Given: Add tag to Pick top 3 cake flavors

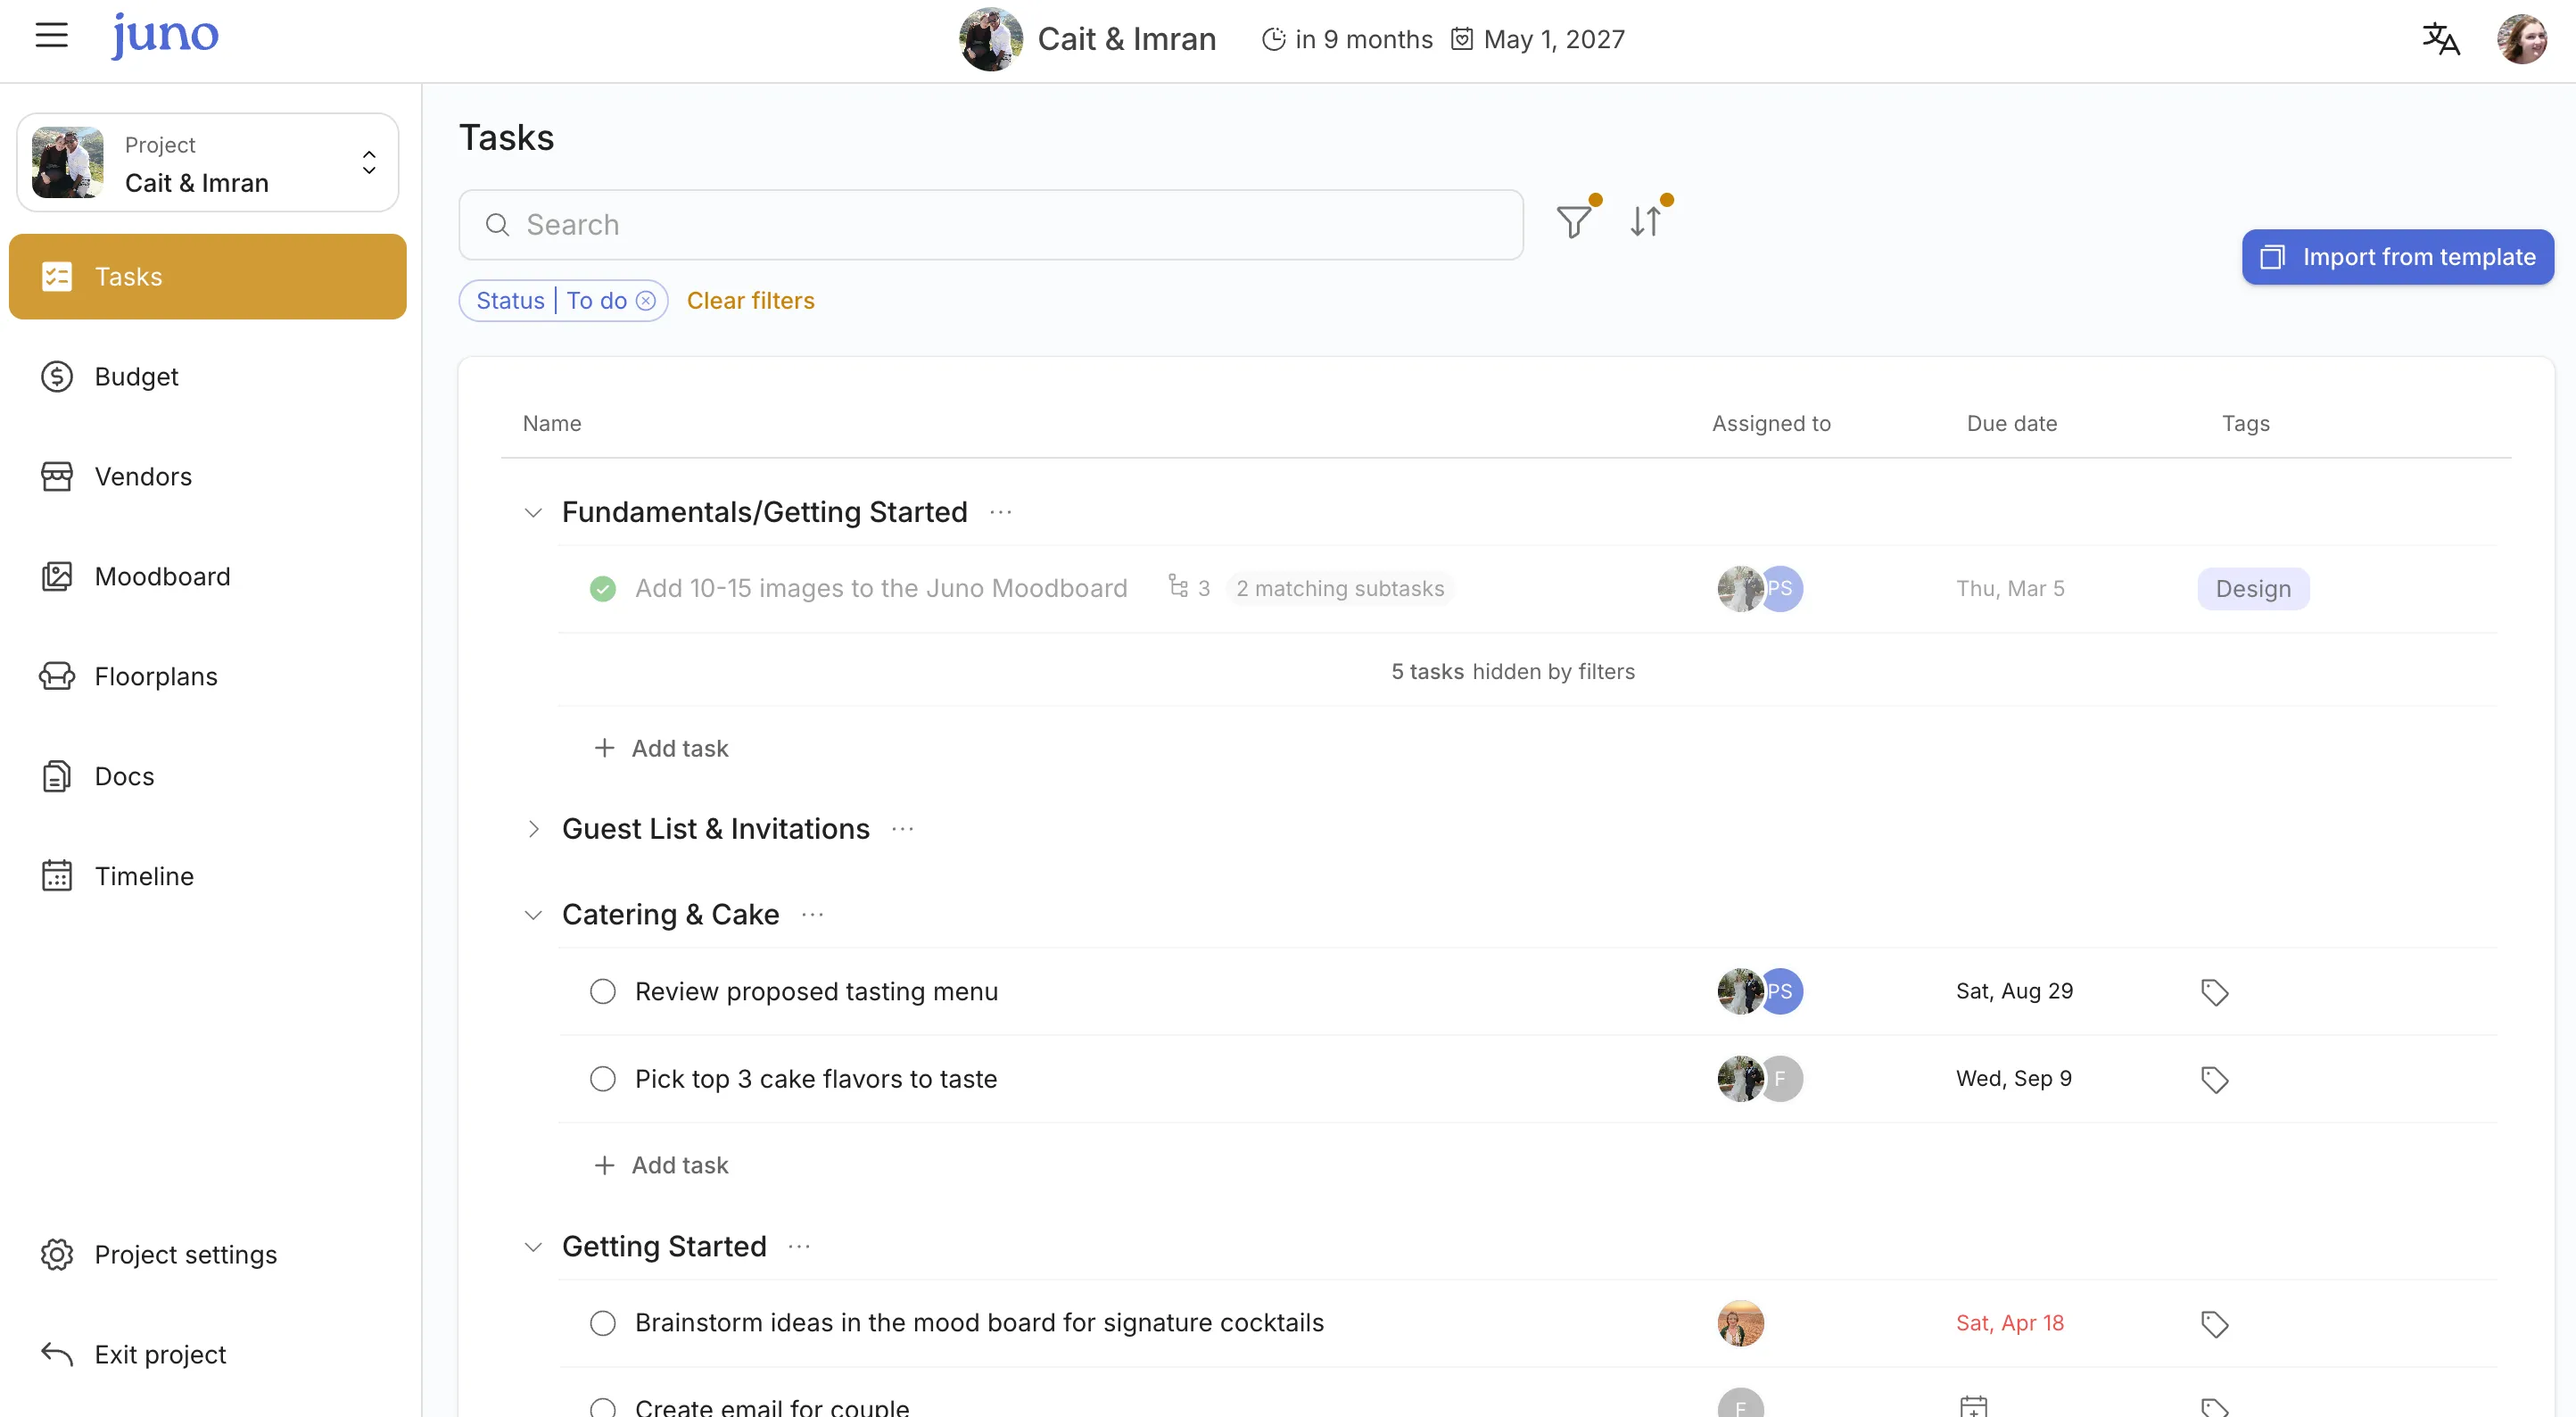Looking at the screenshot, I should [x=2214, y=1080].
